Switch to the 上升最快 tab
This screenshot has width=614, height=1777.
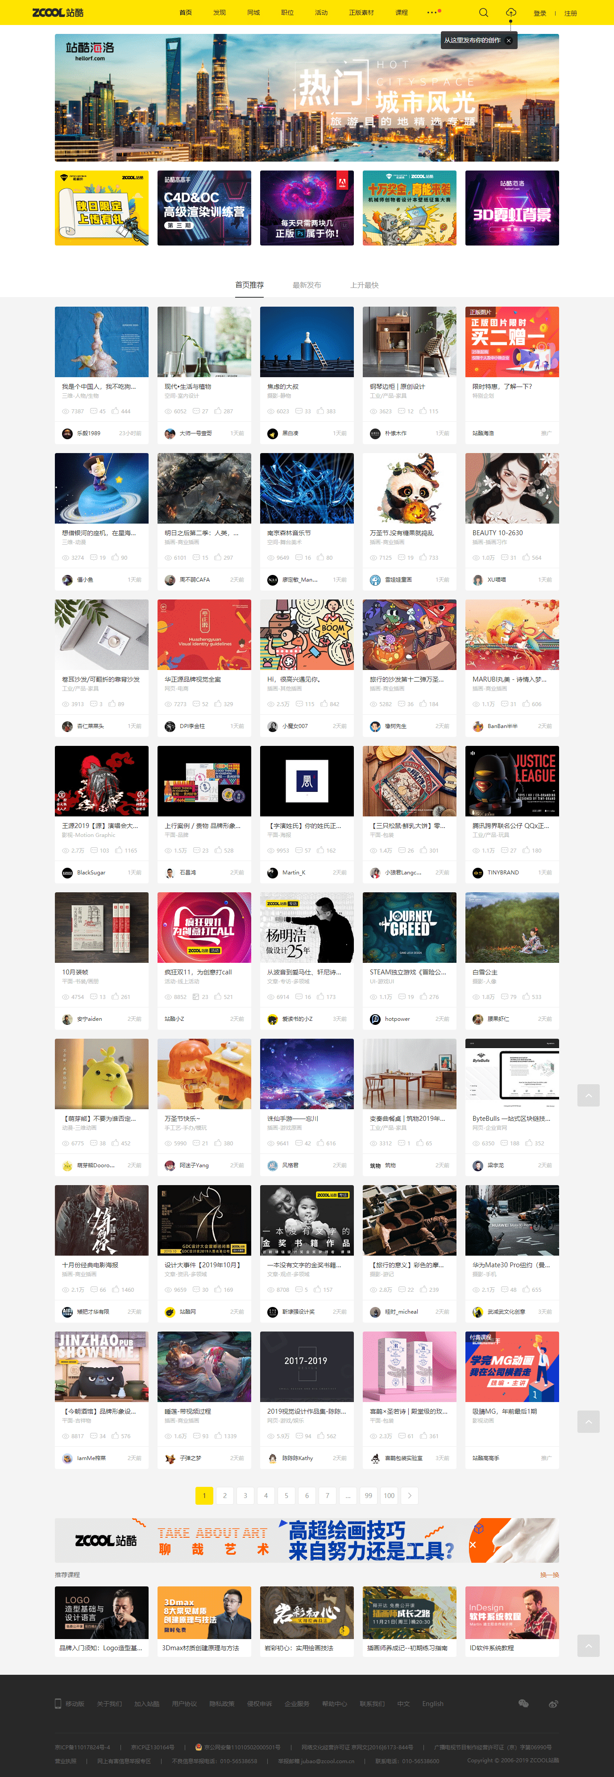tap(364, 285)
